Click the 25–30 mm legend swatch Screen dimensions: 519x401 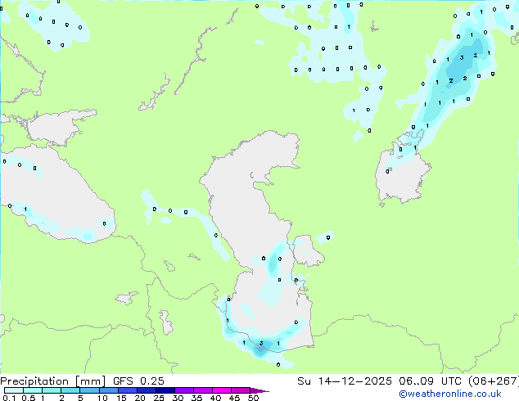(x=165, y=390)
